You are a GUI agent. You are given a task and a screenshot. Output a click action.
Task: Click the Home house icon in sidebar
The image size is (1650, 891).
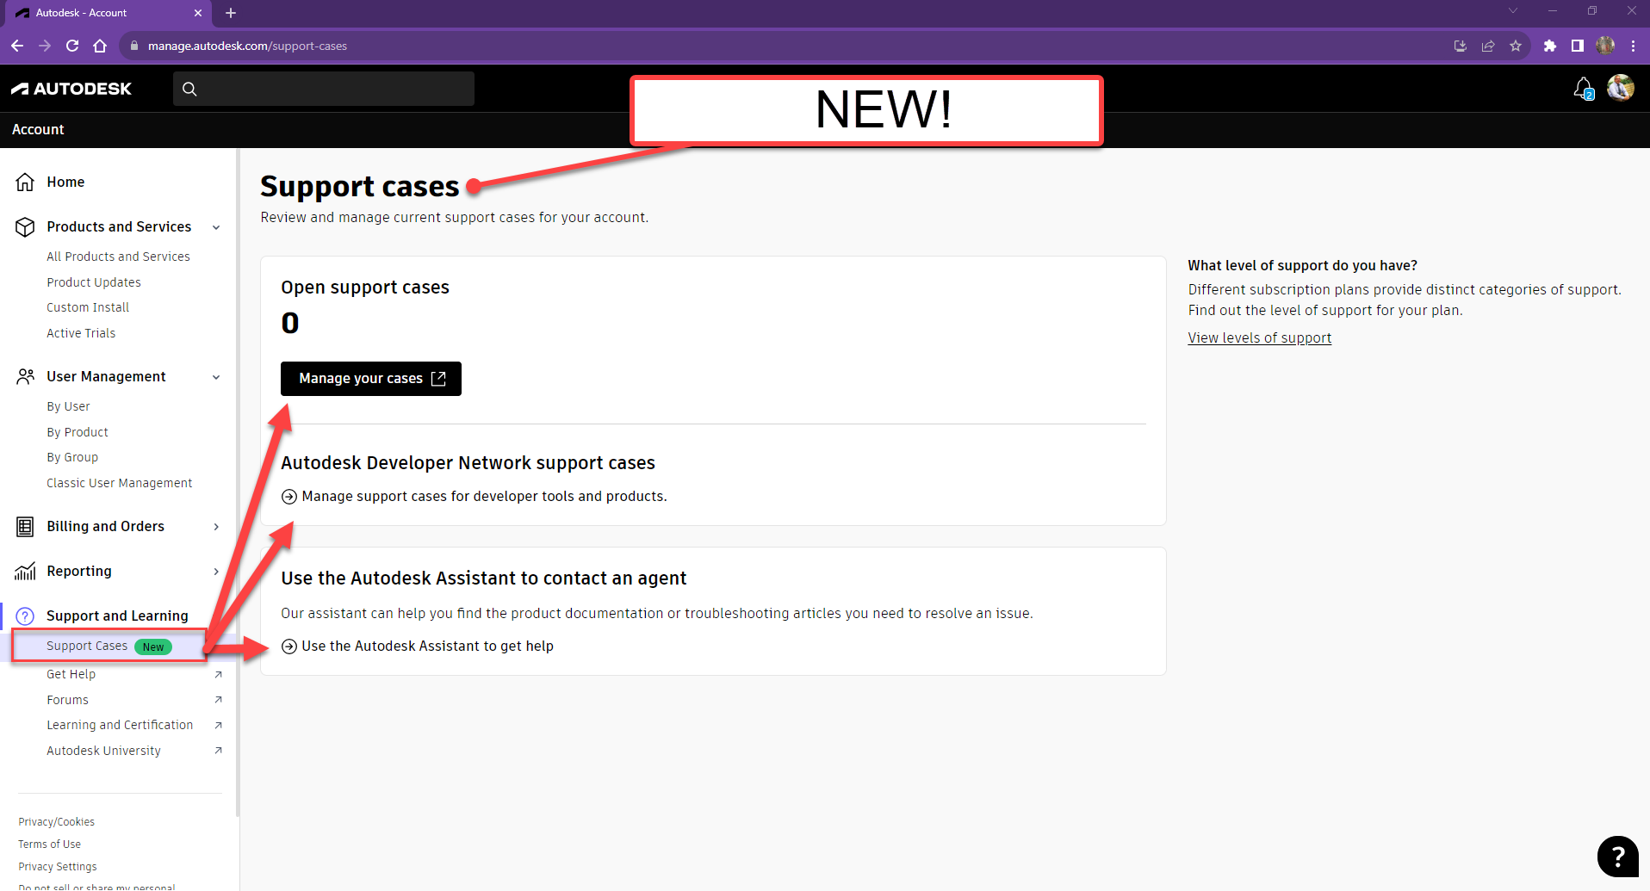pos(26,182)
